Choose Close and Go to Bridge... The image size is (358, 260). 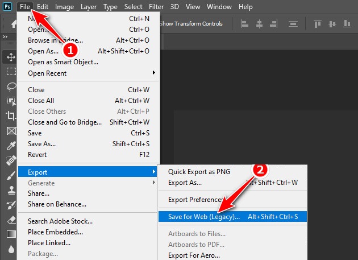coord(88,122)
